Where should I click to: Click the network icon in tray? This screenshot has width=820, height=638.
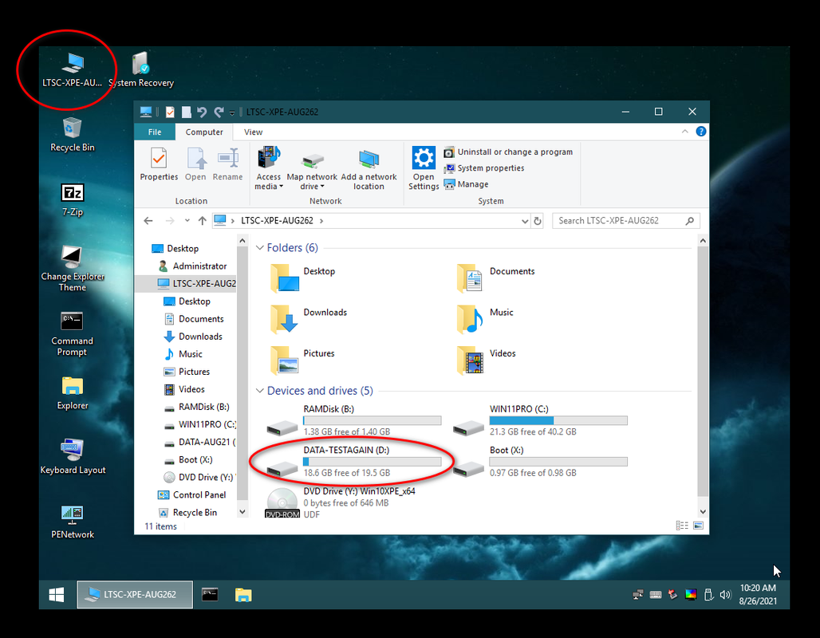coord(638,595)
